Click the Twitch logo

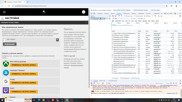point(6,90)
